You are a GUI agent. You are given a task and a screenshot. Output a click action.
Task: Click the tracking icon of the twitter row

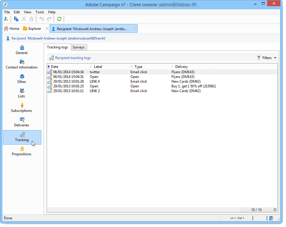(50, 72)
